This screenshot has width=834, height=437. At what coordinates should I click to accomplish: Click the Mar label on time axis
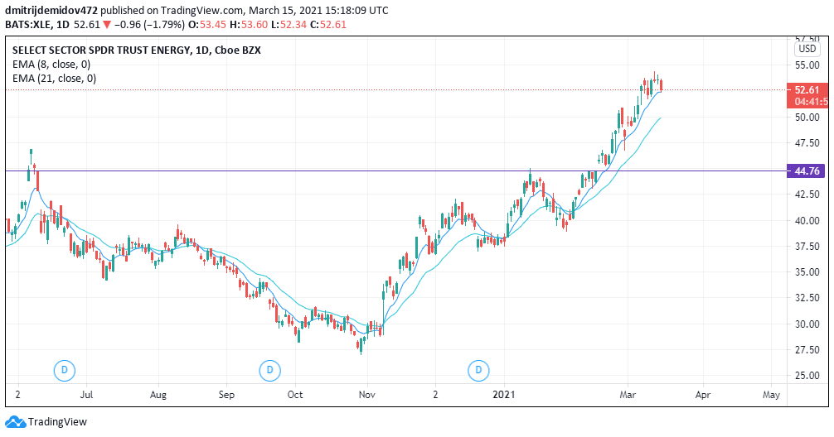point(628,395)
